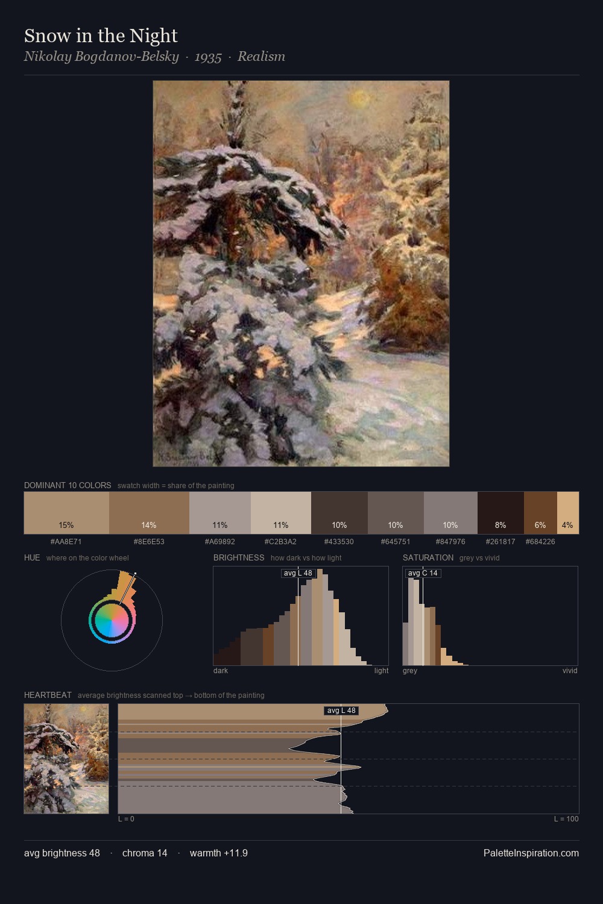Select the #C2B3A2 swatch

(281, 513)
